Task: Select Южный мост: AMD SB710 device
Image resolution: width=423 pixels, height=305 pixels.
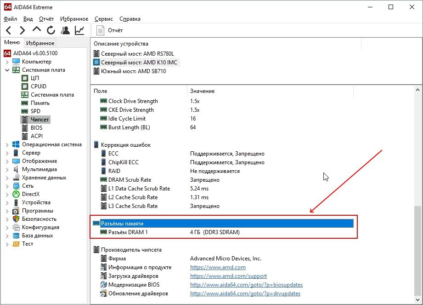Action: coord(130,71)
